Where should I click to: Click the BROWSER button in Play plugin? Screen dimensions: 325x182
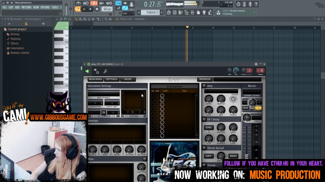point(205,79)
